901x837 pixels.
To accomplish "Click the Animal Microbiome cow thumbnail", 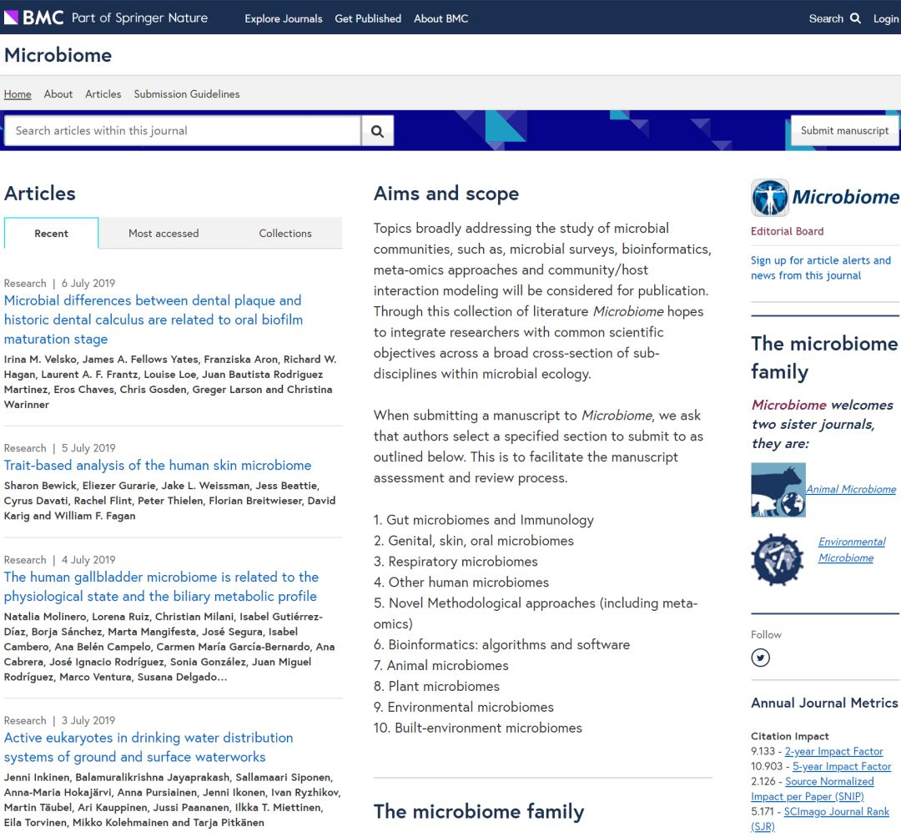I will [778, 490].
